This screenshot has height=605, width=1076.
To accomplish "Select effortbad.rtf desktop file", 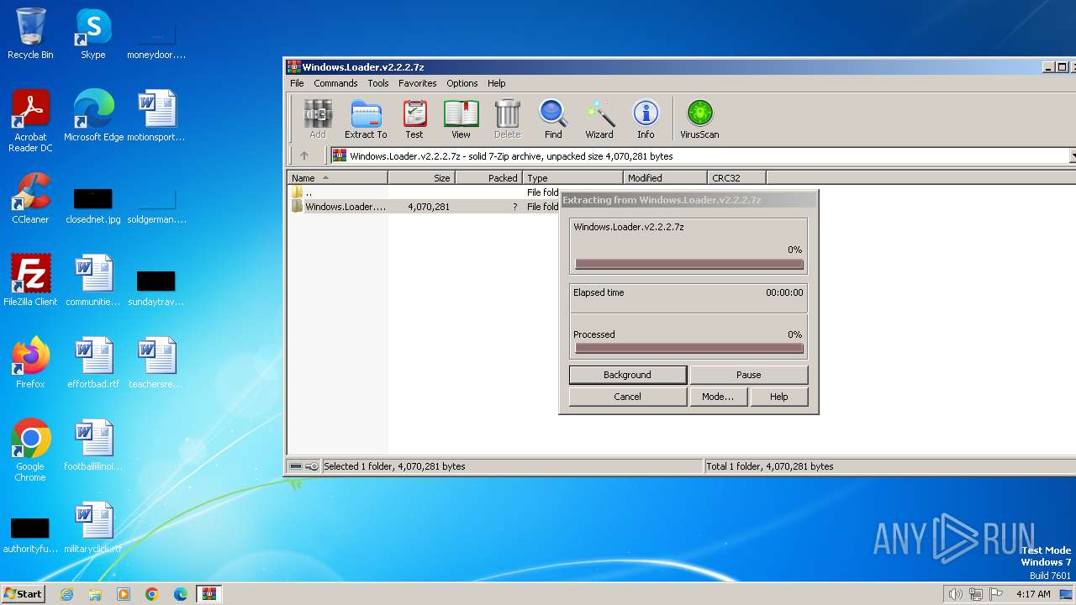I will (x=93, y=363).
